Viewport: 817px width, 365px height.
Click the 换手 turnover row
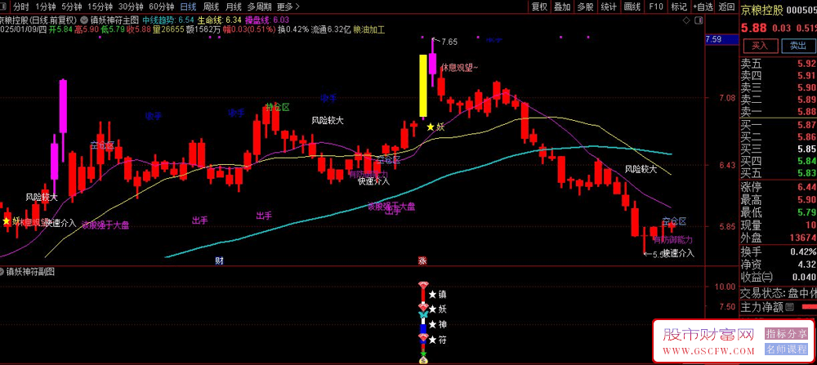(779, 251)
